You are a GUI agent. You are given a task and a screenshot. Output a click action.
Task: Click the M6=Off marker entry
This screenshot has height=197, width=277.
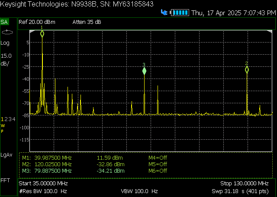158,171
